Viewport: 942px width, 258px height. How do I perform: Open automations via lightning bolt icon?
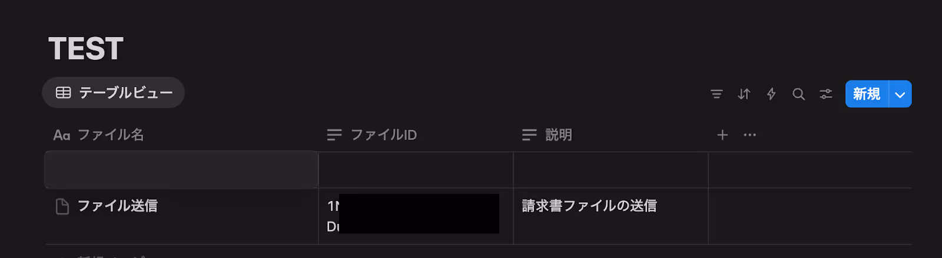pyautogui.click(x=771, y=94)
